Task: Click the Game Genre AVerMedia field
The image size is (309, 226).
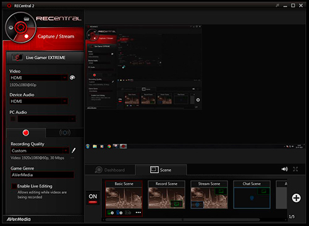Action: coord(42,175)
